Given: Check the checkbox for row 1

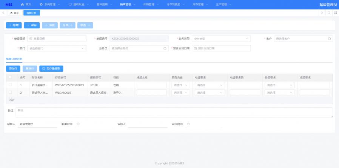Looking at the screenshot, I should pyautogui.click(x=10, y=85).
